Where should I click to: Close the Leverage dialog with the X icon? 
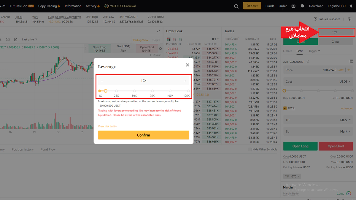click(x=187, y=65)
